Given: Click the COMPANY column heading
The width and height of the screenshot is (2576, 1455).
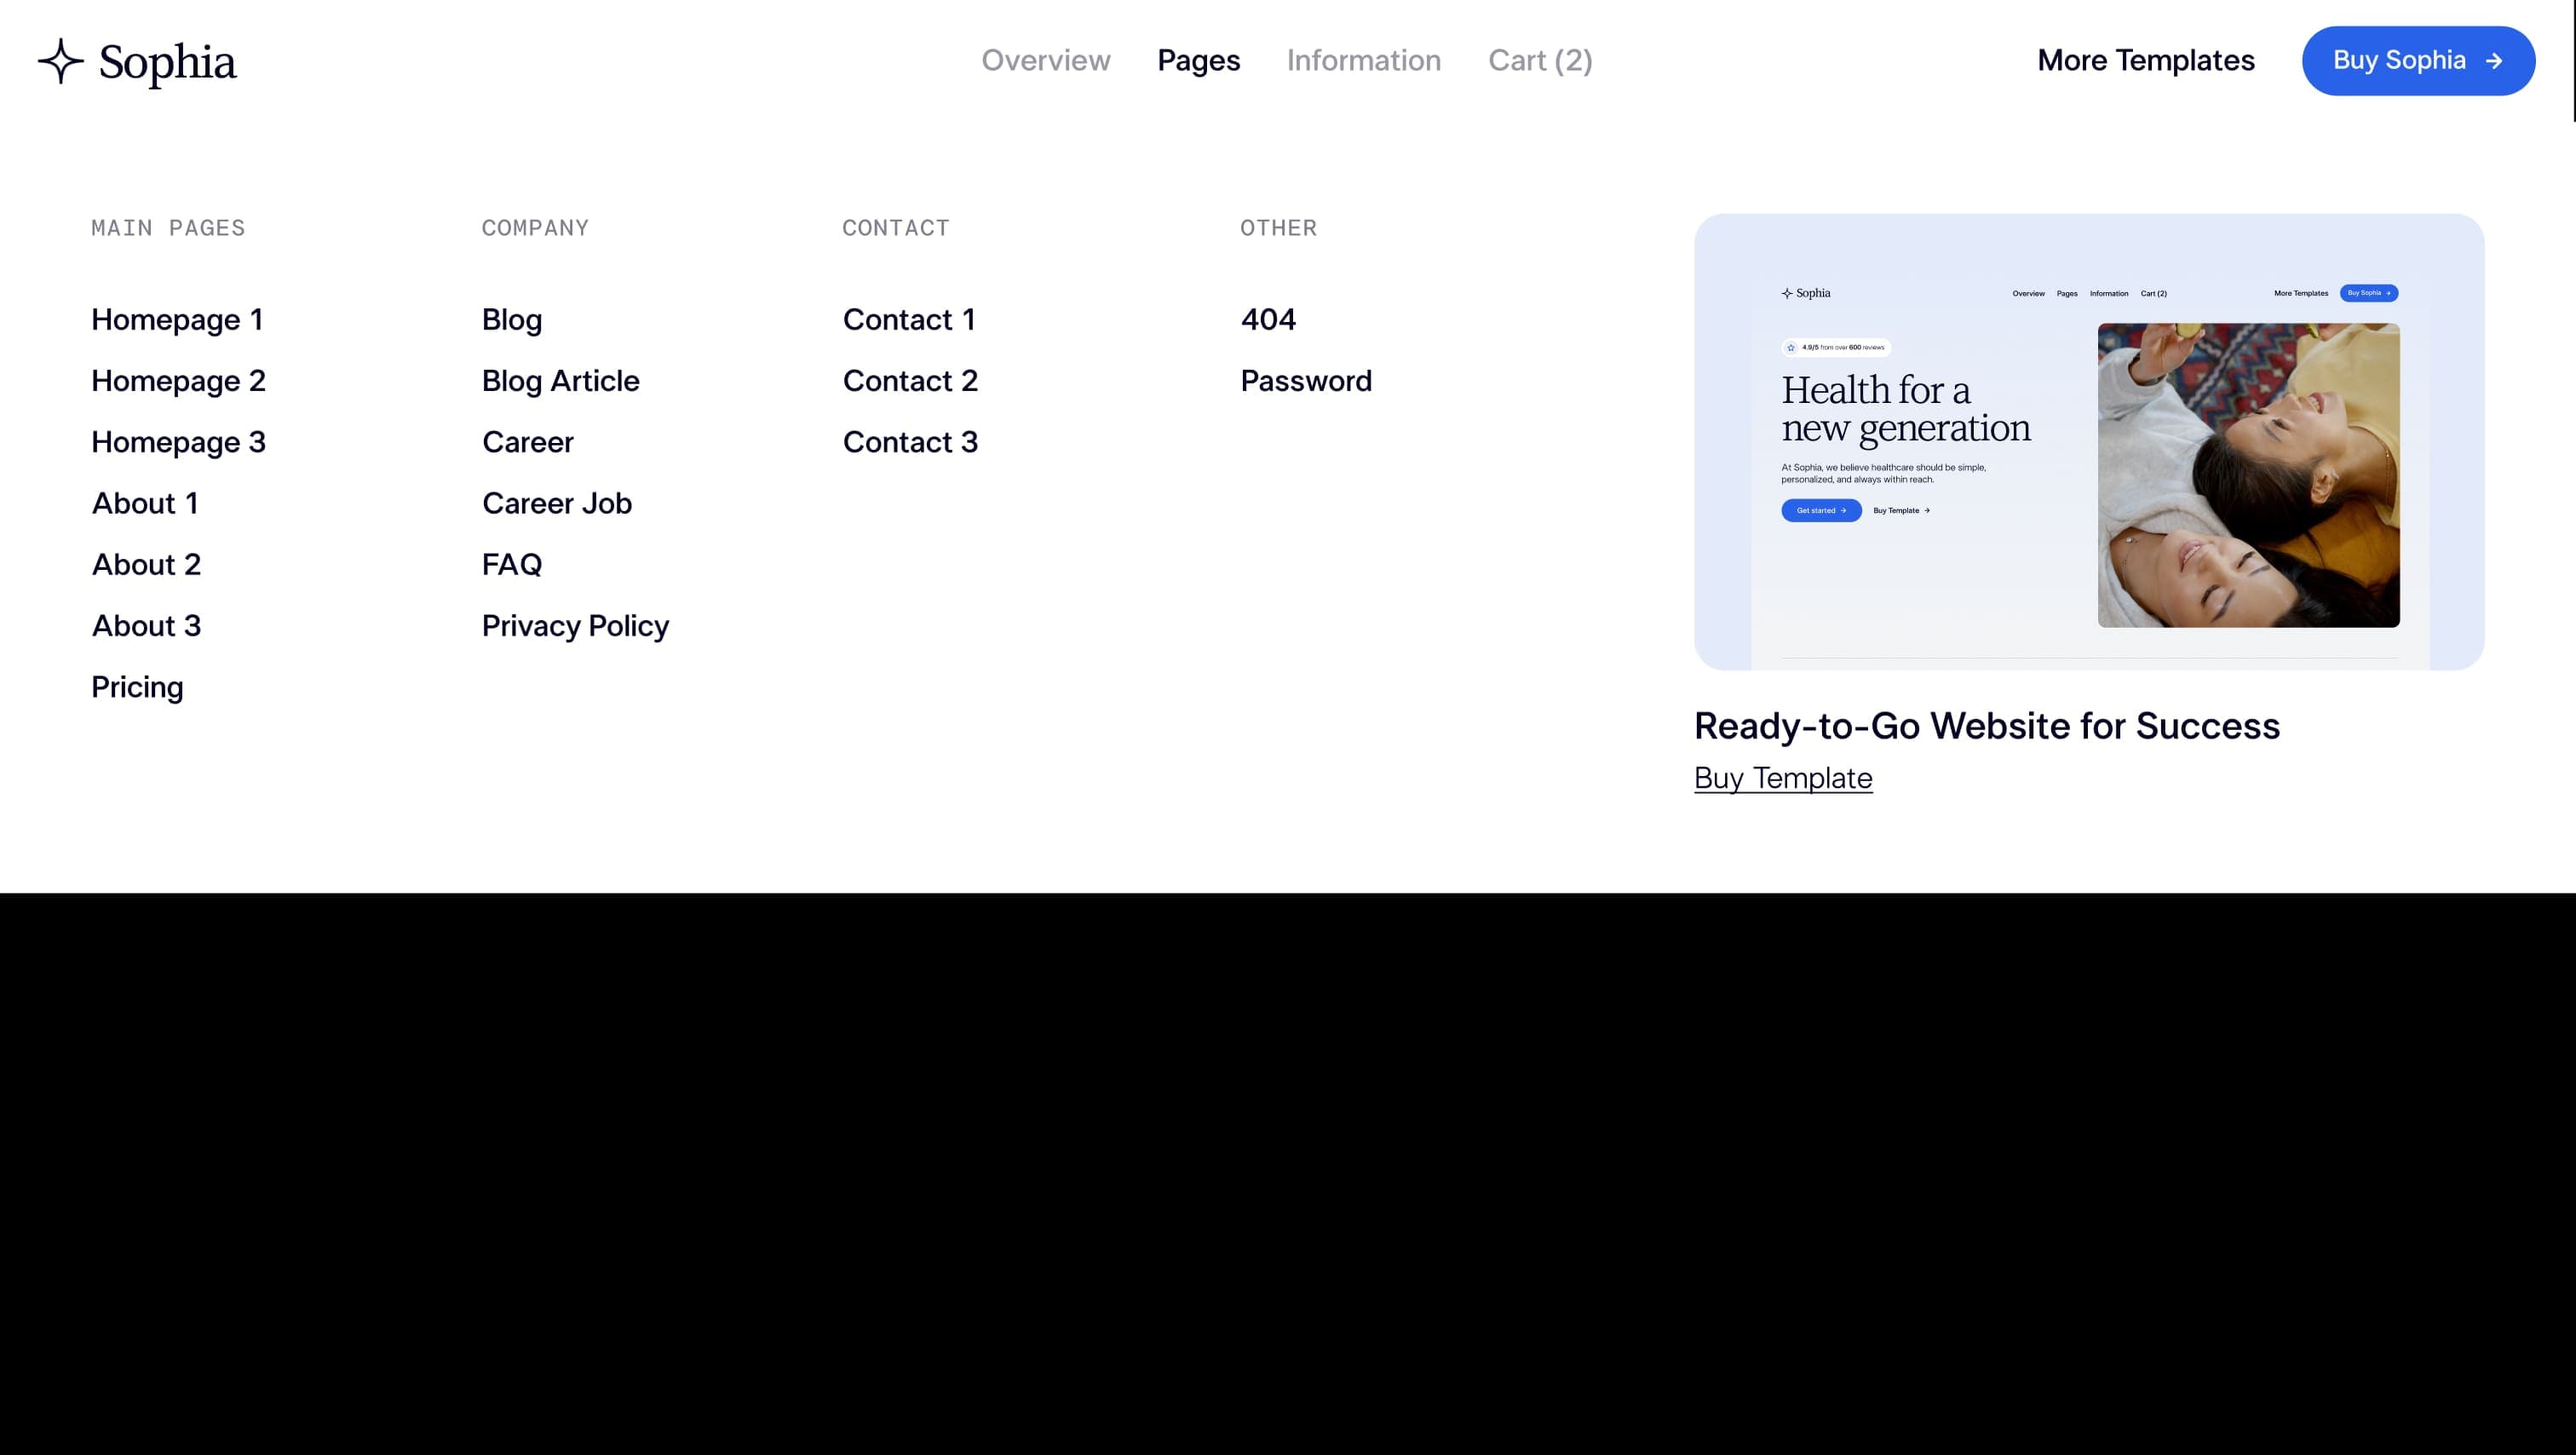Looking at the screenshot, I should pyautogui.click(x=535, y=228).
